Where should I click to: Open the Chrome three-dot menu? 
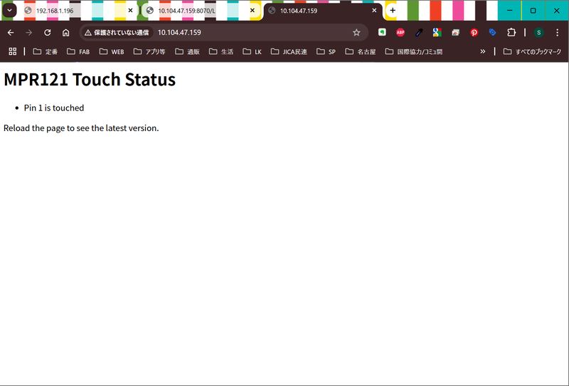(557, 33)
